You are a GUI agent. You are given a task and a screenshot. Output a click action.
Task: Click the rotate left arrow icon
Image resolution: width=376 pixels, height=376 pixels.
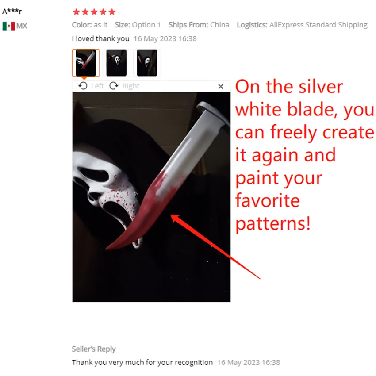pos(83,86)
